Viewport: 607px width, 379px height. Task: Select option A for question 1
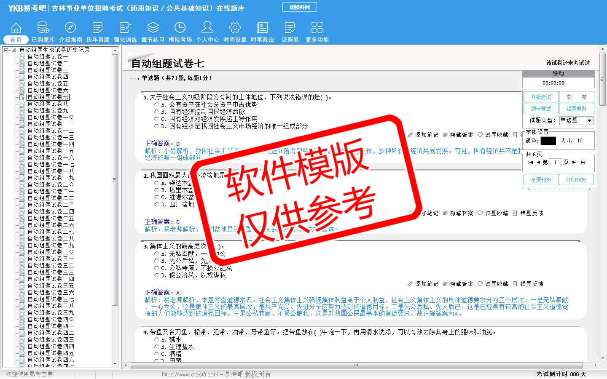point(157,105)
